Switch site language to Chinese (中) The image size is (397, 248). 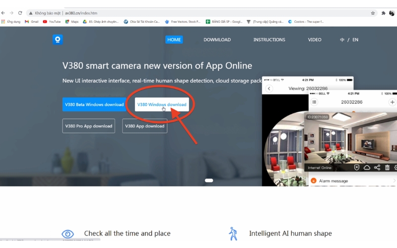point(342,40)
